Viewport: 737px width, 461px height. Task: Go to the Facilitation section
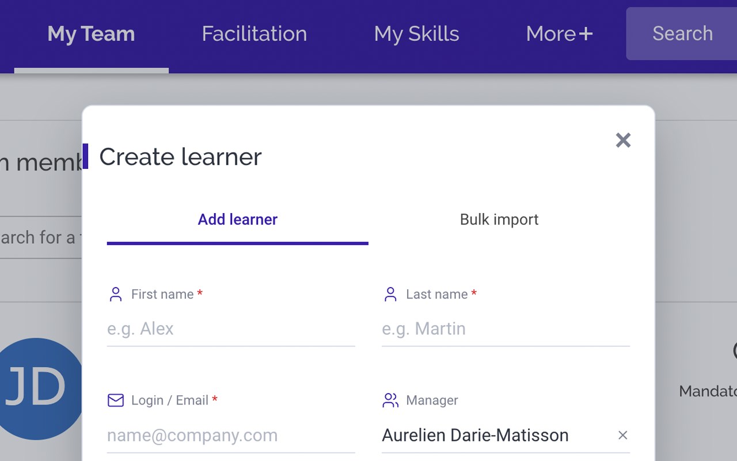pos(254,34)
